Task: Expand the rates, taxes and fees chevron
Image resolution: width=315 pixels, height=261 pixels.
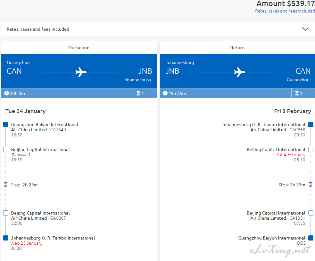Action: point(305,29)
